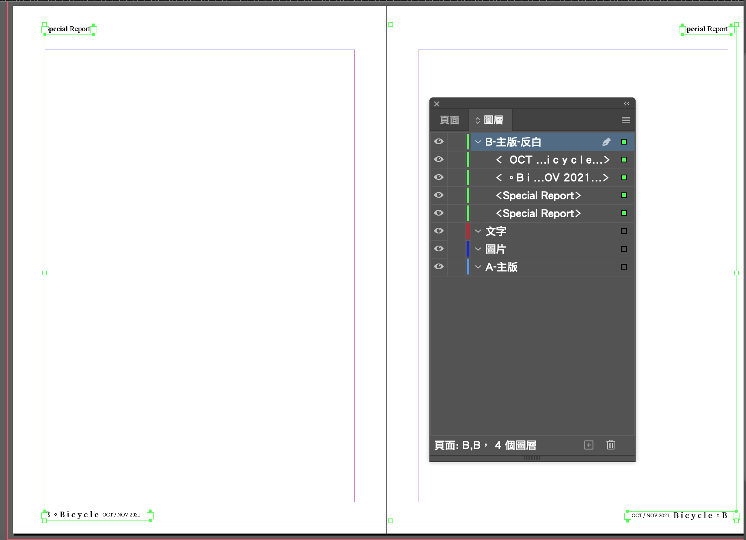Collapse the B-主版-反白 layer group
The width and height of the screenshot is (746, 540).
pyautogui.click(x=478, y=142)
